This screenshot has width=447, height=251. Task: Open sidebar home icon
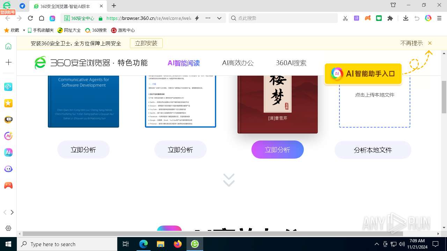coord(8,46)
